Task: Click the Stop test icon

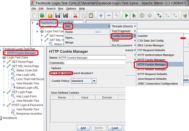Action: (x=142, y=15)
